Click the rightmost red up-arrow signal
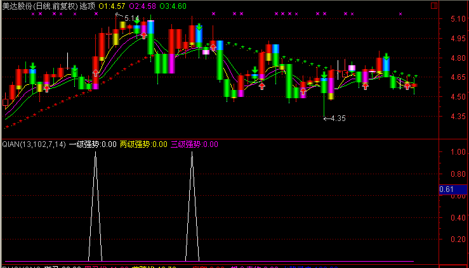 coord(407,86)
